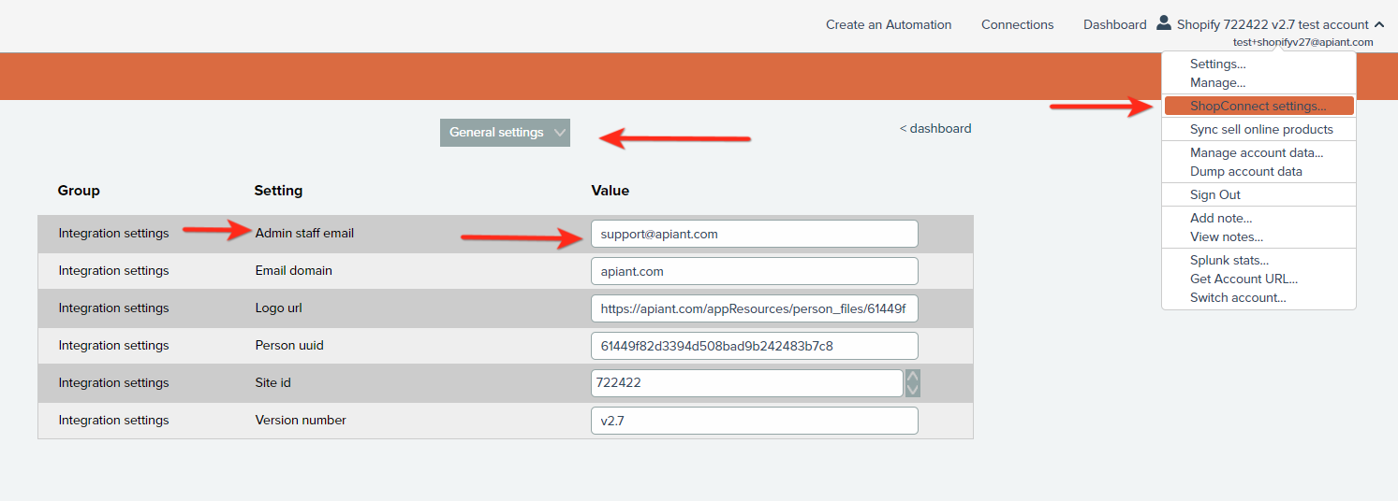Open the Dashboard nav link
Image resolution: width=1398 pixels, height=501 pixels.
pos(1114,25)
